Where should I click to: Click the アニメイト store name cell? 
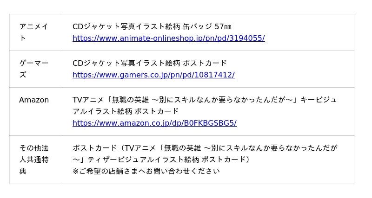coord(36,32)
